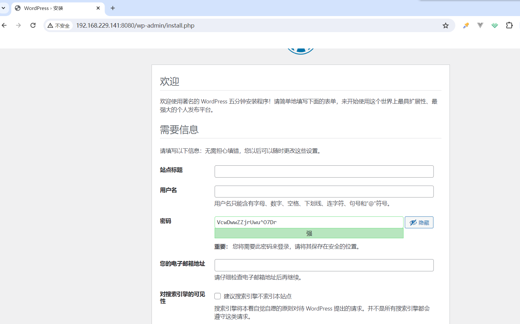Click the 站点标题 label

pos(171,170)
